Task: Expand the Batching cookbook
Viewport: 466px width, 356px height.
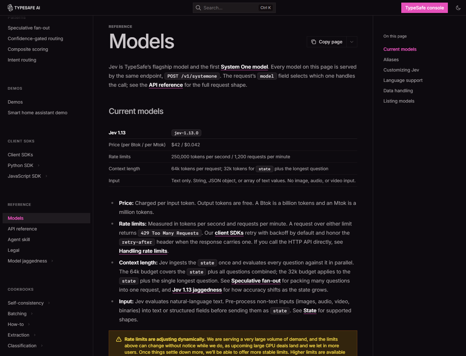Action: (32, 314)
